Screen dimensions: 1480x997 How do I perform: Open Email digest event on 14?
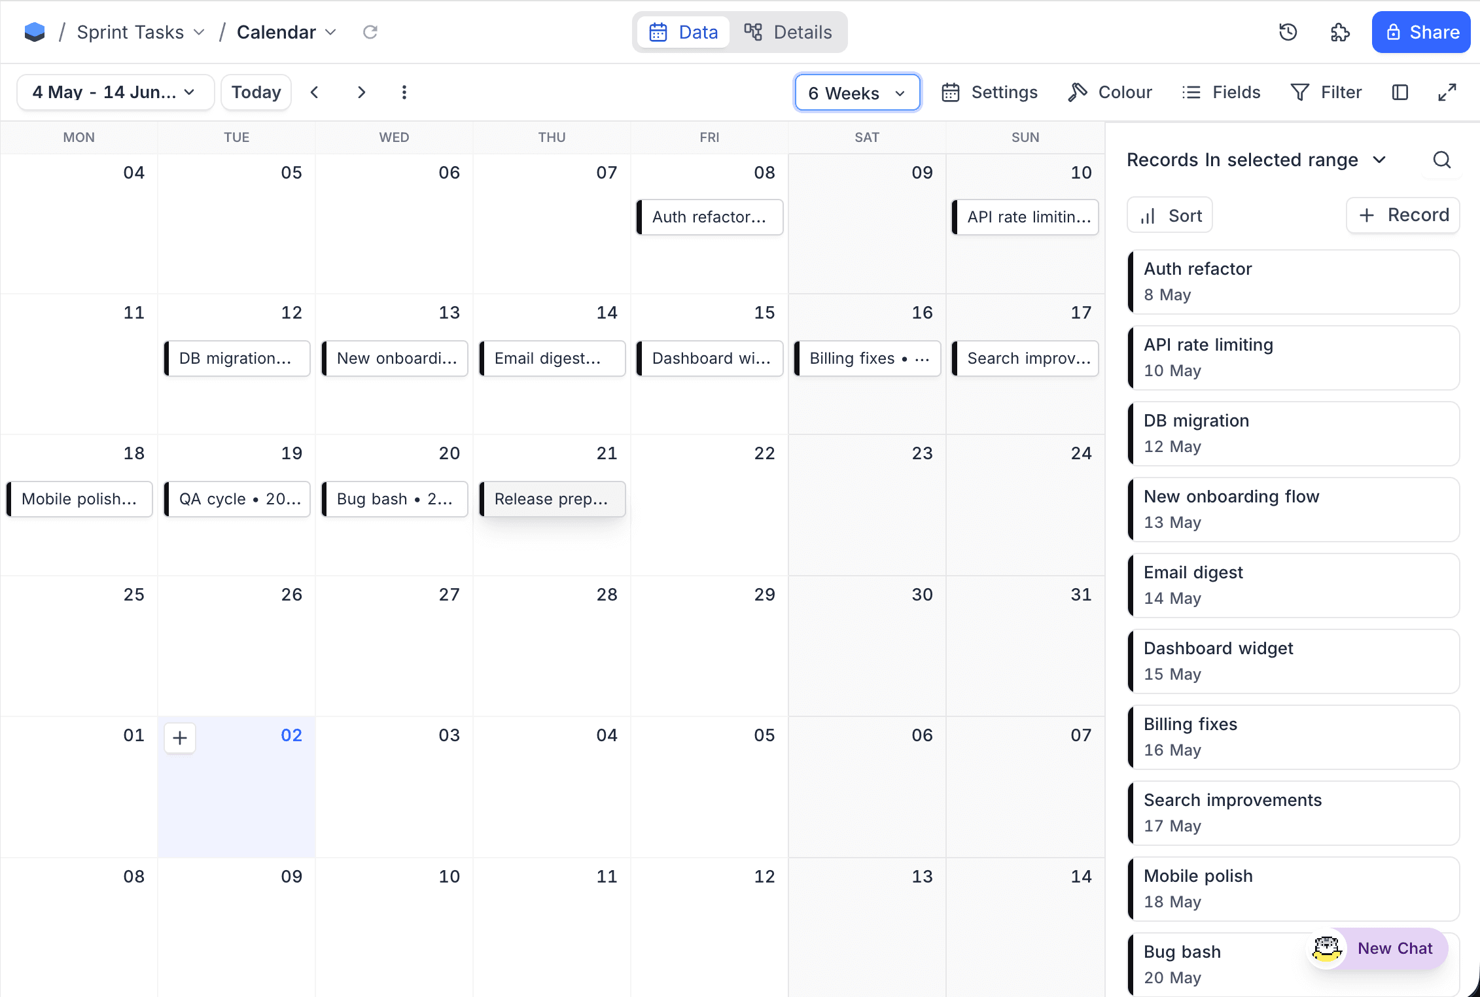coord(552,359)
